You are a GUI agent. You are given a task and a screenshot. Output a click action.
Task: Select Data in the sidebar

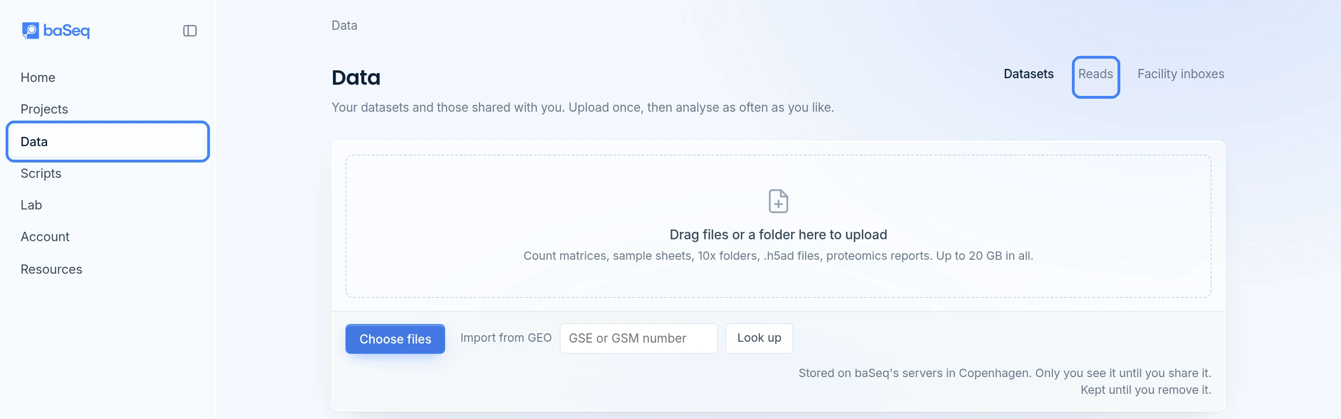click(108, 142)
